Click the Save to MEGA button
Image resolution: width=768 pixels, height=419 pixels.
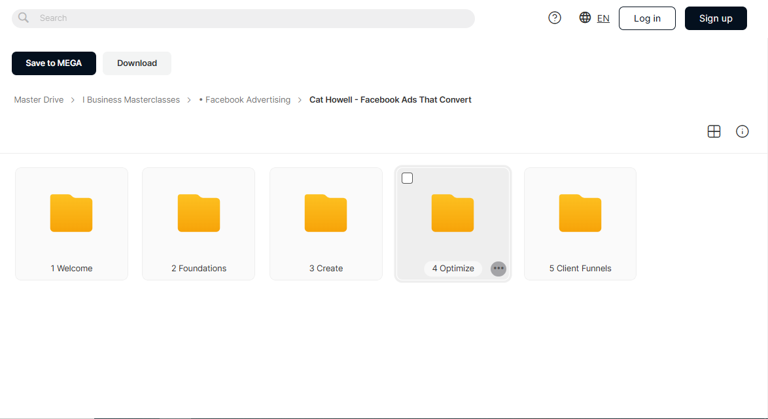pyautogui.click(x=54, y=63)
